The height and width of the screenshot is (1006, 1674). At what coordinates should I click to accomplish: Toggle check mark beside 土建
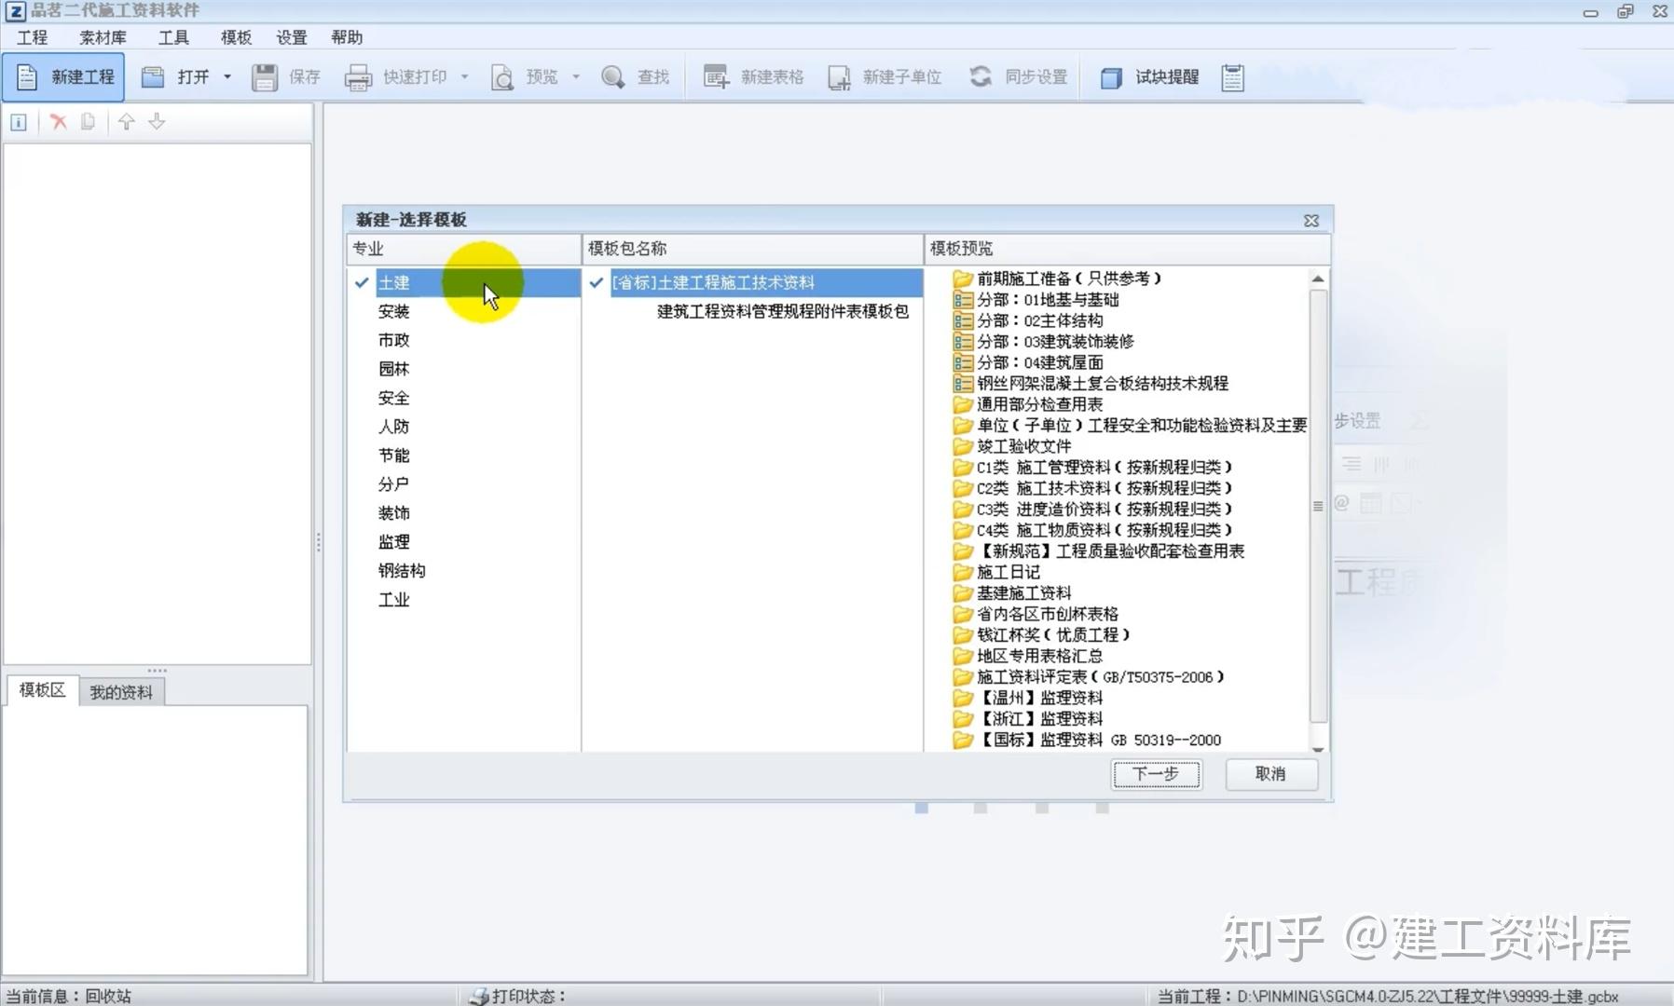[362, 282]
